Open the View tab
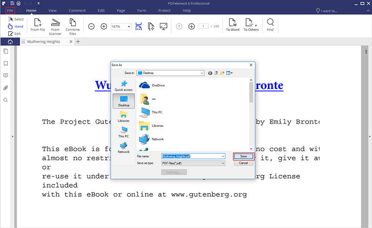Viewport: 372px width, 228px height. (x=53, y=11)
